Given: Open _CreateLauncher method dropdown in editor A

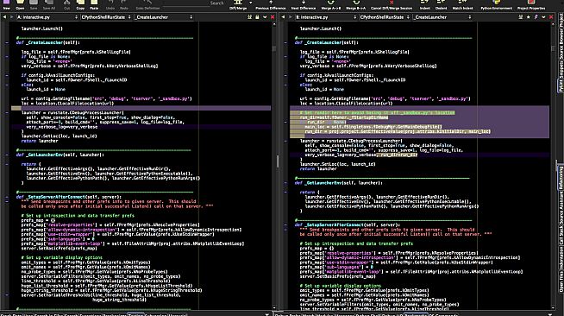Looking at the screenshot, I should 164,17.
